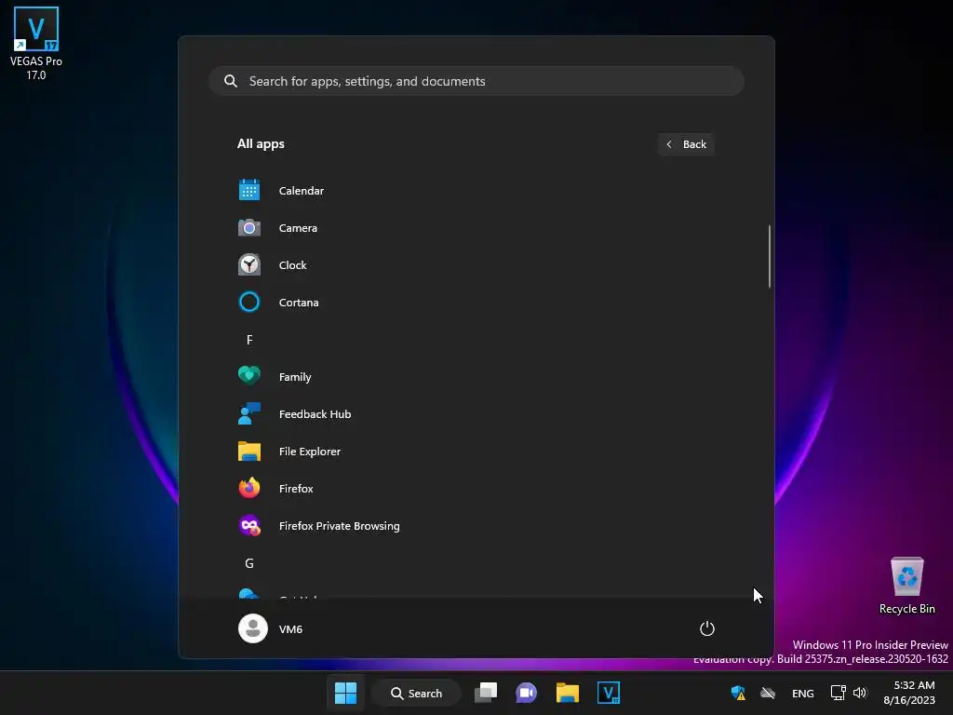Click the Back button in All apps
Viewport: 953px width, 715px height.
[x=686, y=144]
